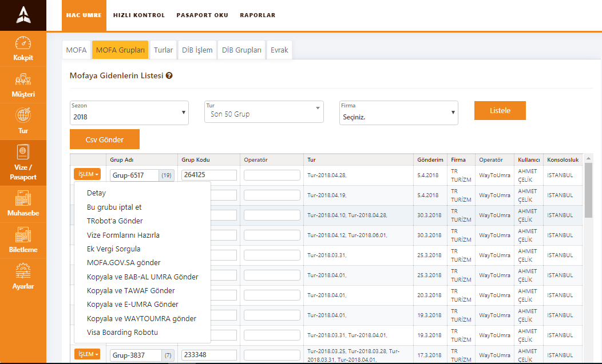Switch to MOFA Grupları tab
The image size is (602, 364).
120,50
